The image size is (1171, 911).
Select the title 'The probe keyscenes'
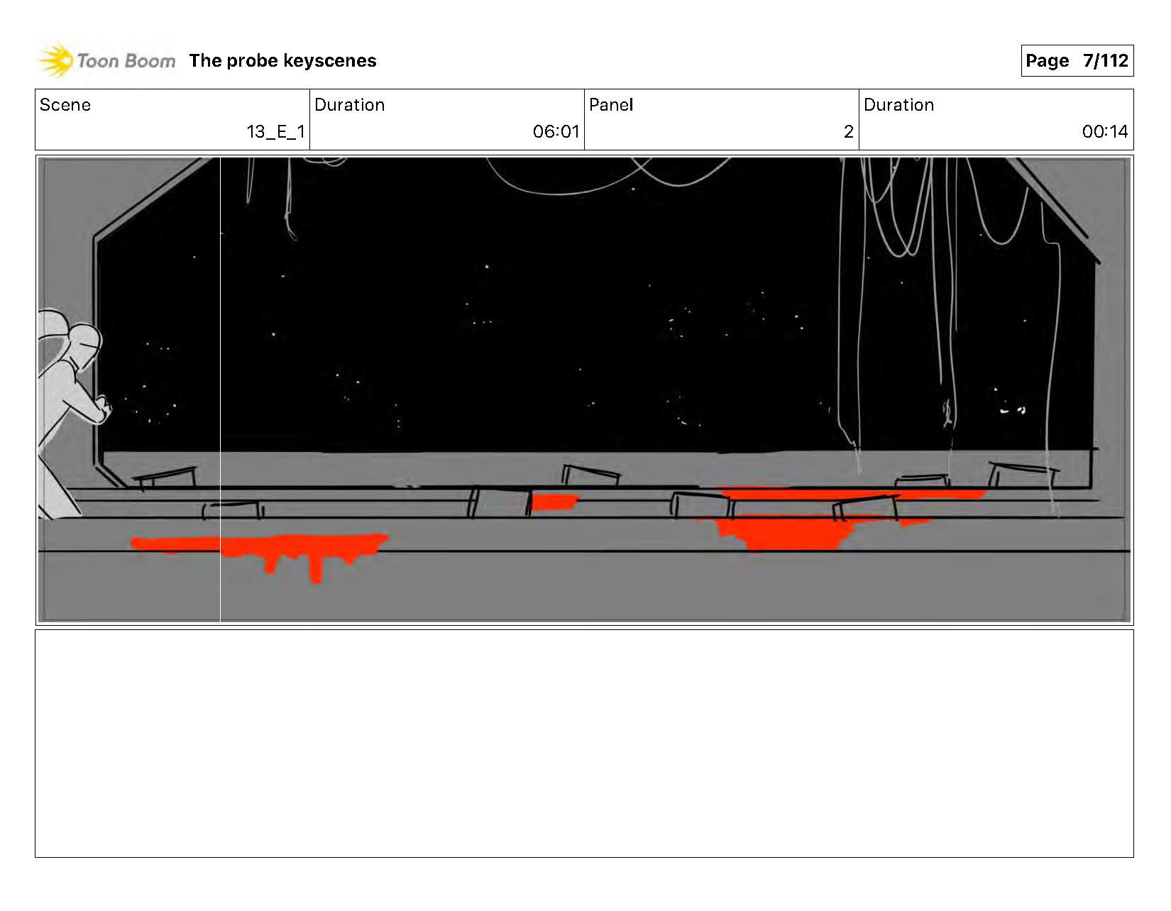(x=282, y=61)
